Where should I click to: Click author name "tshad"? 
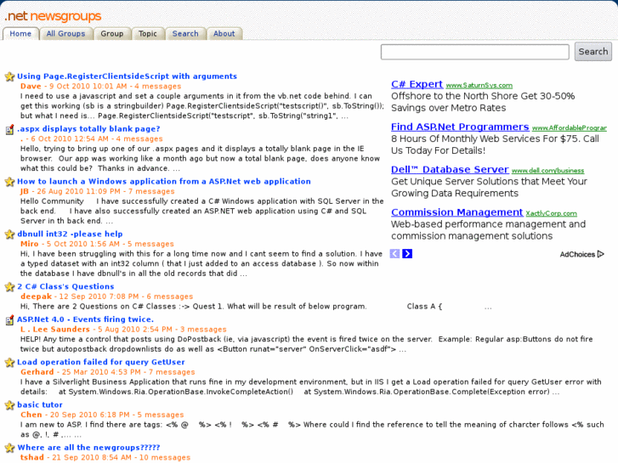pyautogui.click(x=32, y=458)
